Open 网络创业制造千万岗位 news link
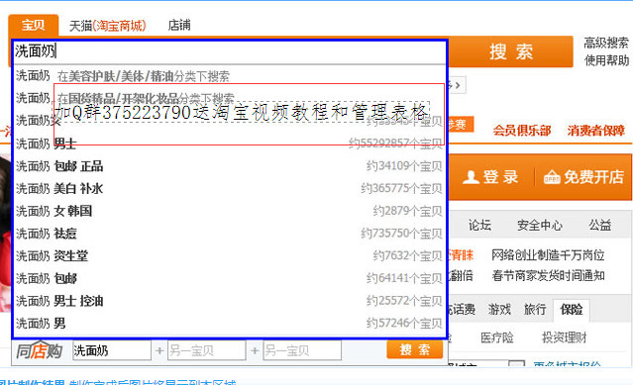The image size is (633, 385). (x=548, y=255)
